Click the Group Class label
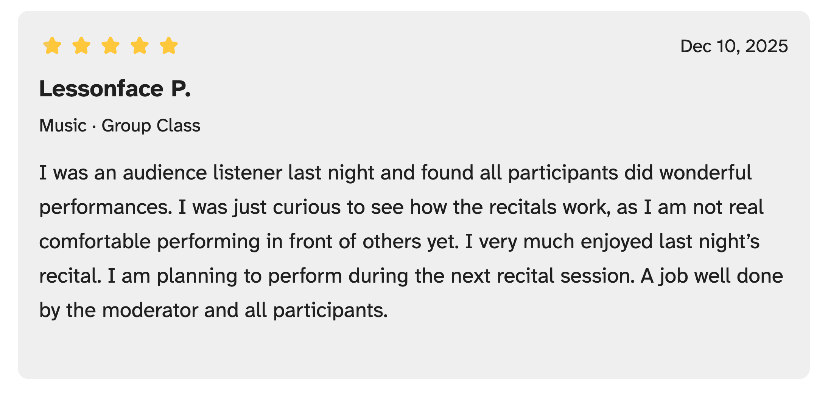 151,125
